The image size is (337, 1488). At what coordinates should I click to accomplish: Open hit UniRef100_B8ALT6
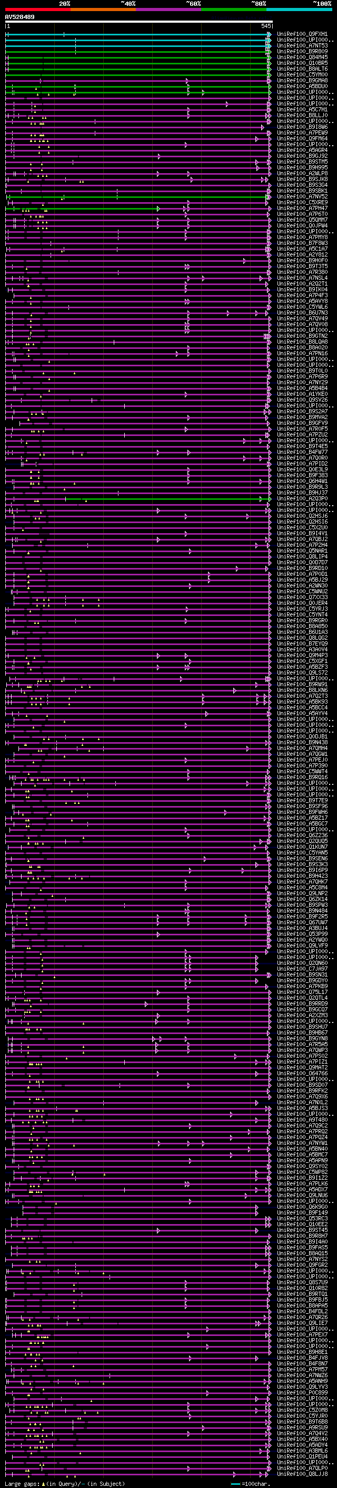point(302,69)
